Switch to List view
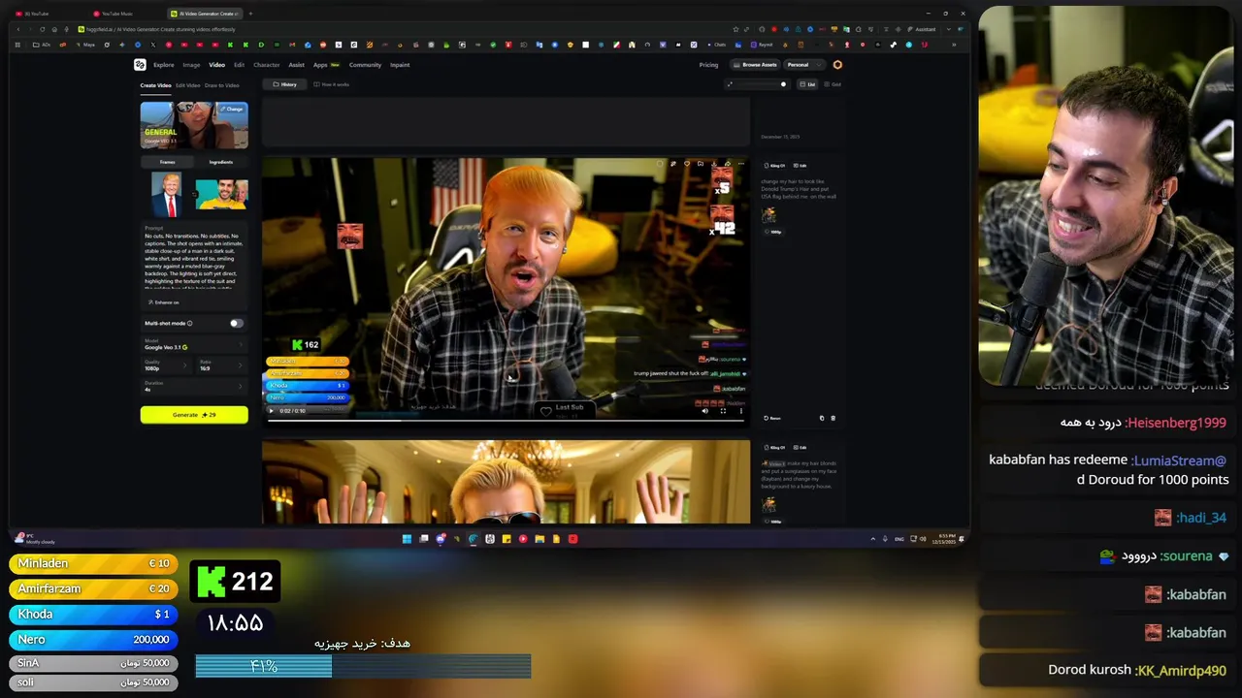Viewport: 1242px width, 698px height. pyautogui.click(x=809, y=84)
